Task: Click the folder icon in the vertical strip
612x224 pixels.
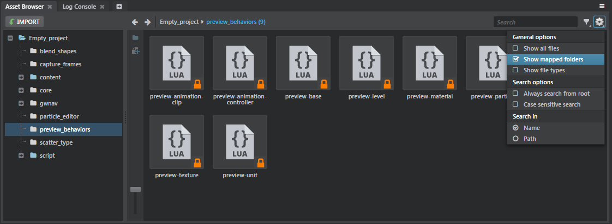Action: coord(135,38)
